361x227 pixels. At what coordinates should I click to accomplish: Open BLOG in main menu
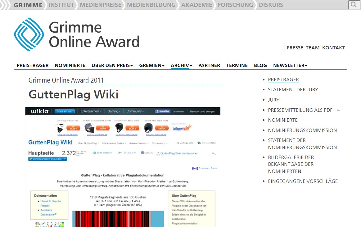(260, 66)
